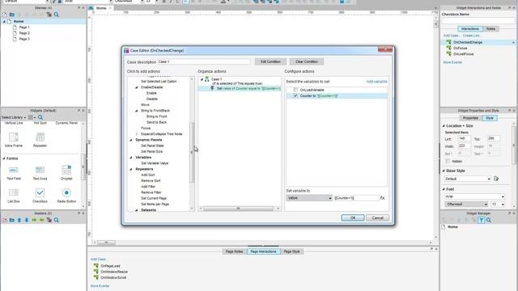Expand the Expand/Collapse Tree Node group

tap(137, 134)
